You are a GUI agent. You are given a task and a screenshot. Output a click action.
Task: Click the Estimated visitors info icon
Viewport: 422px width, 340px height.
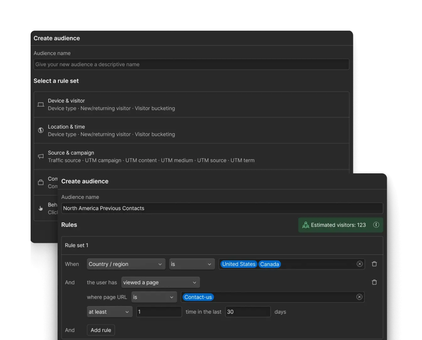point(376,225)
